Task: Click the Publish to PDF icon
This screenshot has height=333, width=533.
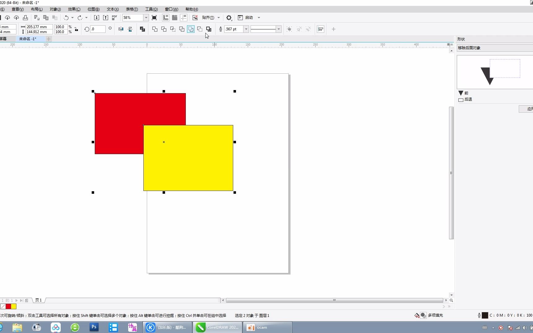Action: point(115,18)
